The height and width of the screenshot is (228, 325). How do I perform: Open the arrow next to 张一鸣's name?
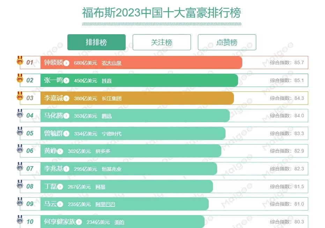click(x=66, y=80)
